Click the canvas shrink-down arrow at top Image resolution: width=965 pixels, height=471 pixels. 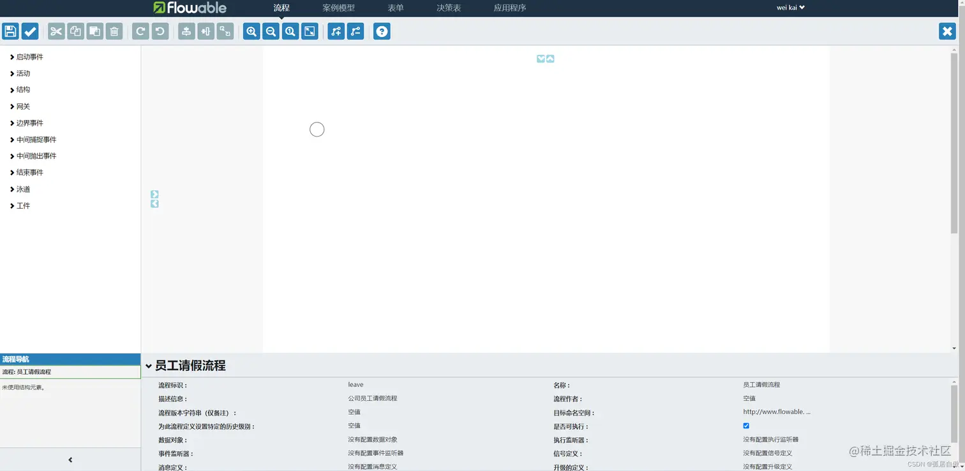(541, 59)
